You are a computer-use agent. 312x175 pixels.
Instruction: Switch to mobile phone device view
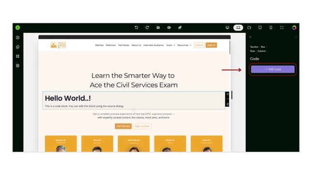point(271,28)
